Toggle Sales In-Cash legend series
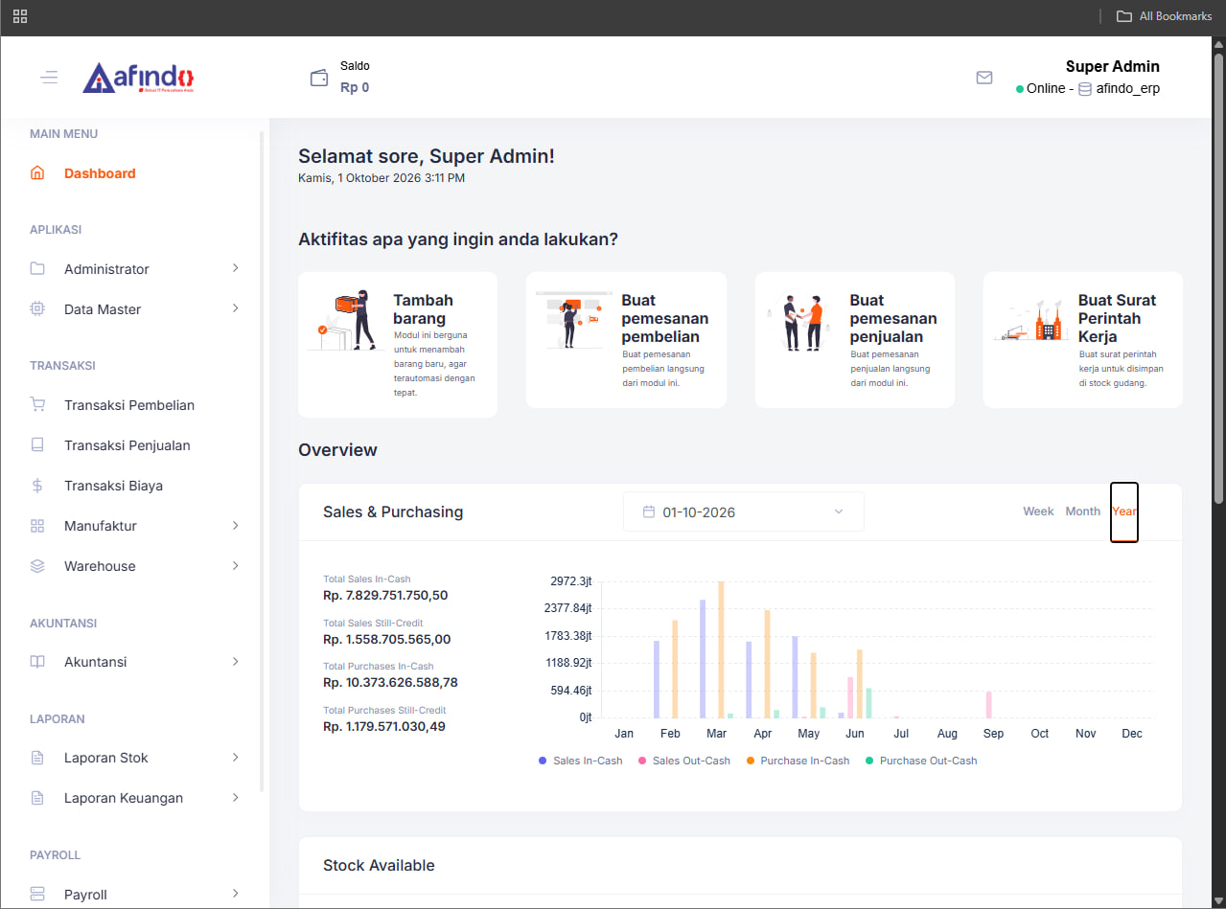The image size is (1226, 909). click(x=580, y=761)
